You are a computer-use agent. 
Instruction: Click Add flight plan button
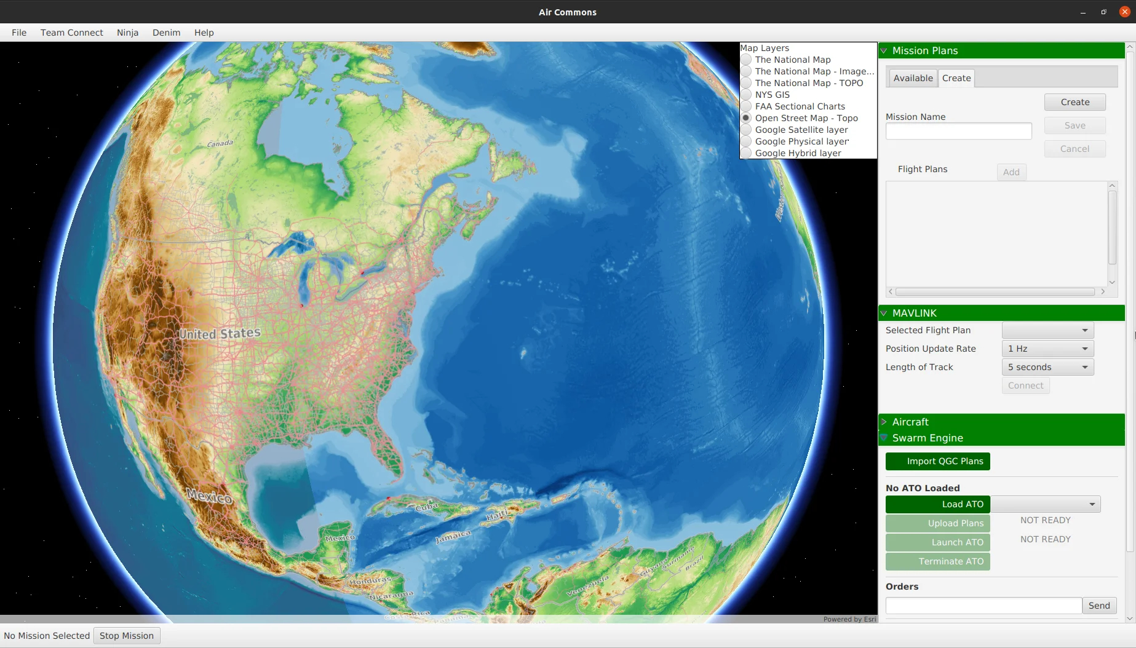tap(1011, 172)
